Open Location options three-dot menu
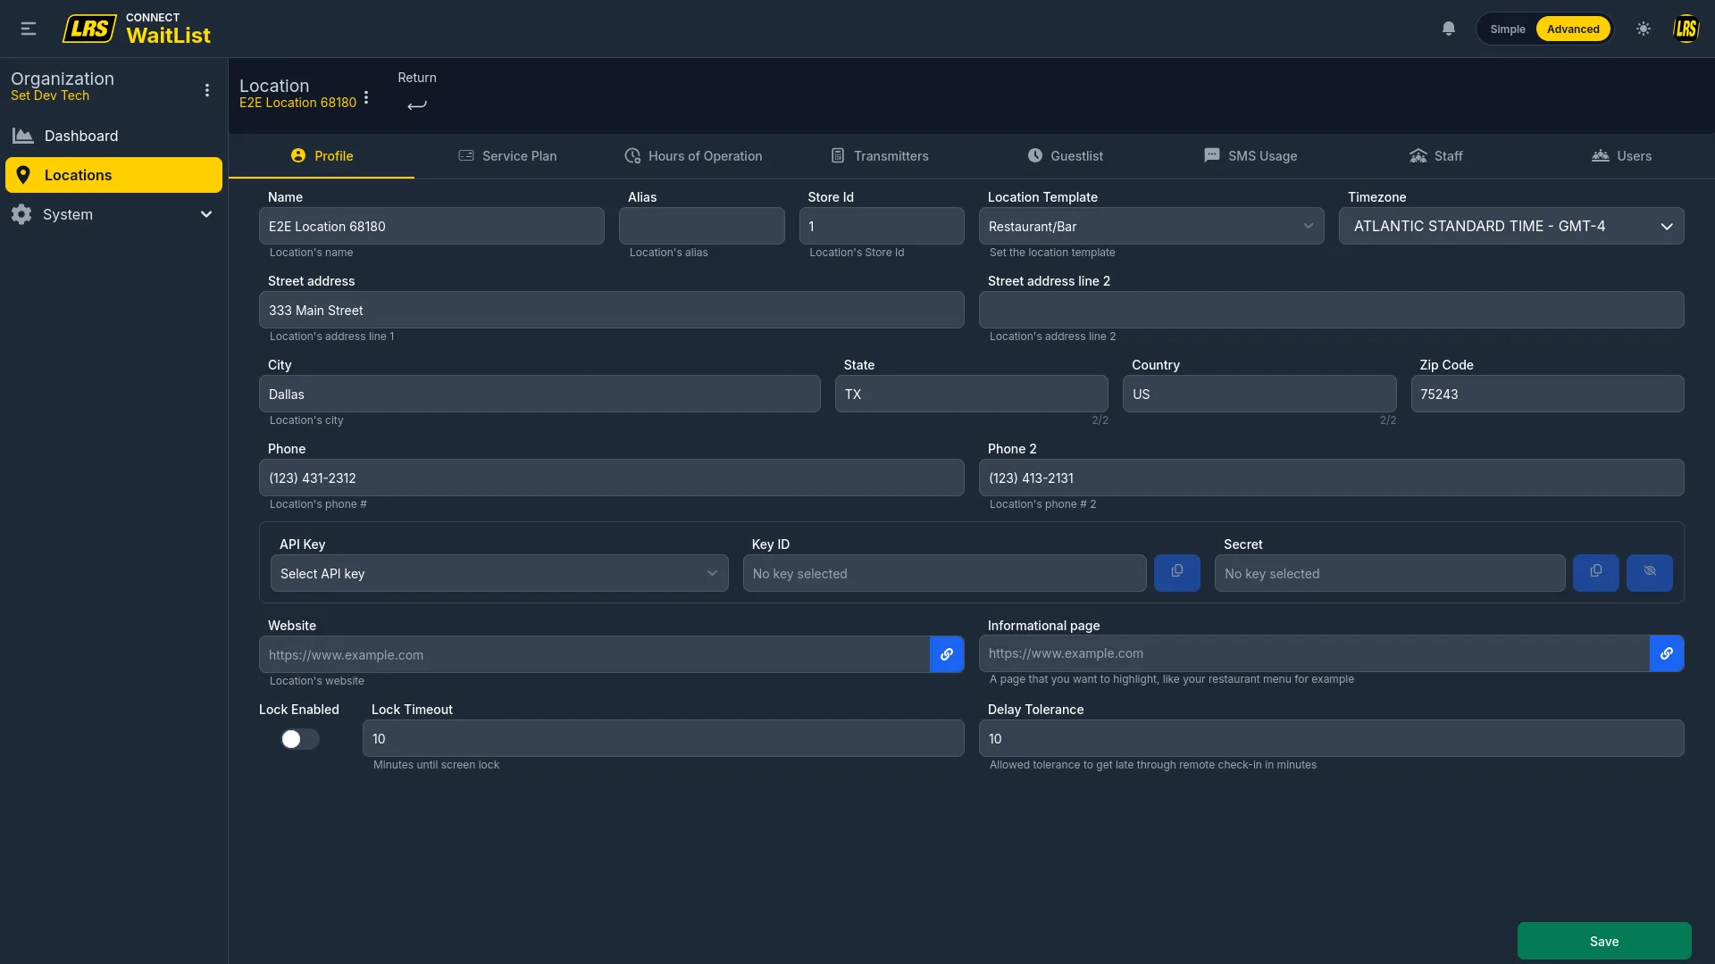The width and height of the screenshot is (1715, 964). click(366, 97)
